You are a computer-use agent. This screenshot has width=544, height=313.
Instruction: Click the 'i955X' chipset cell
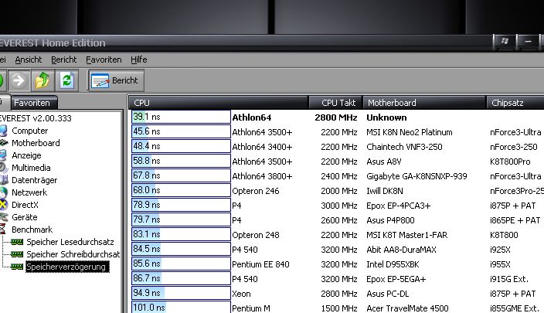click(x=500, y=264)
